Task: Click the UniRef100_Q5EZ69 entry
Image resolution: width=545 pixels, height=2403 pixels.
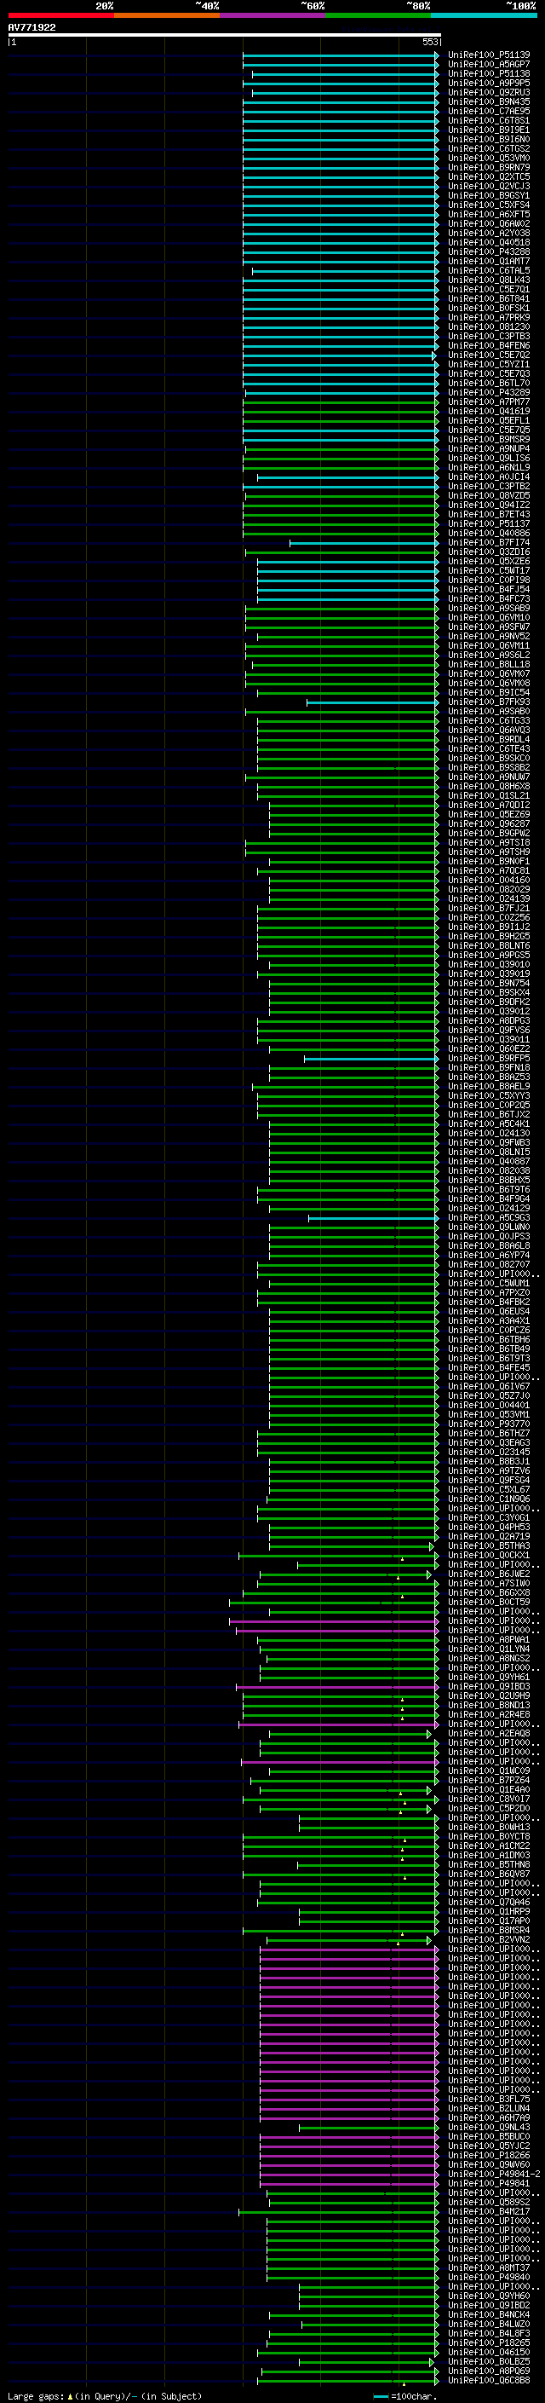Action: point(489,814)
